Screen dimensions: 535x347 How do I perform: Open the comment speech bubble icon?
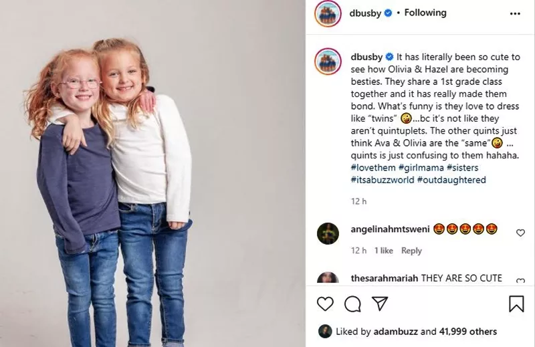click(x=352, y=304)
